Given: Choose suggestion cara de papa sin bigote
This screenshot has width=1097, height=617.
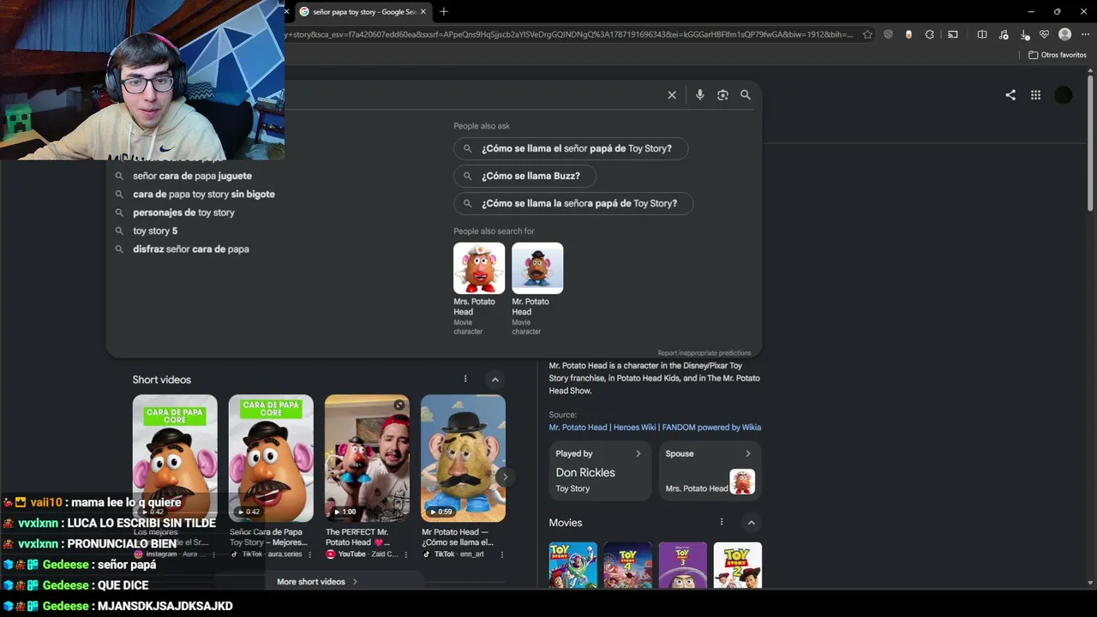Looking at the screenshot, I should pyautogui.click(x=204, y=195).
